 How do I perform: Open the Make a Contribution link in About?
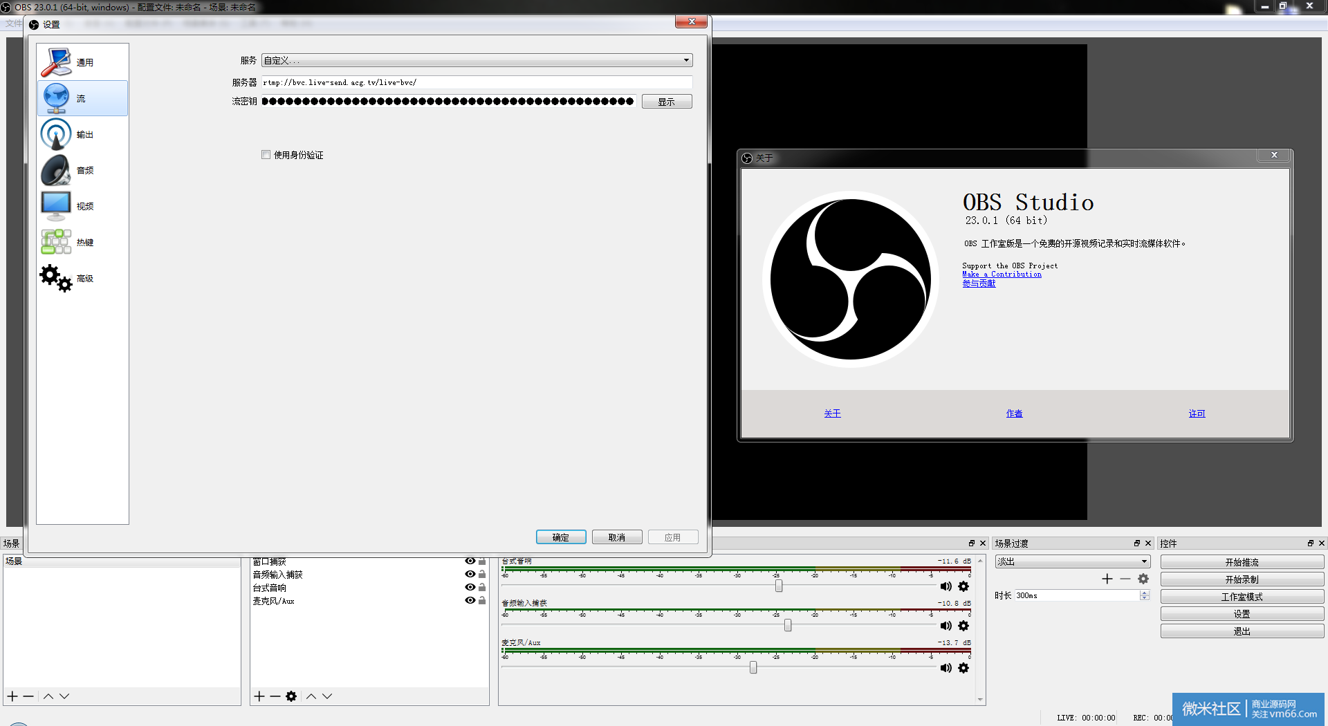coord(1002,274)
